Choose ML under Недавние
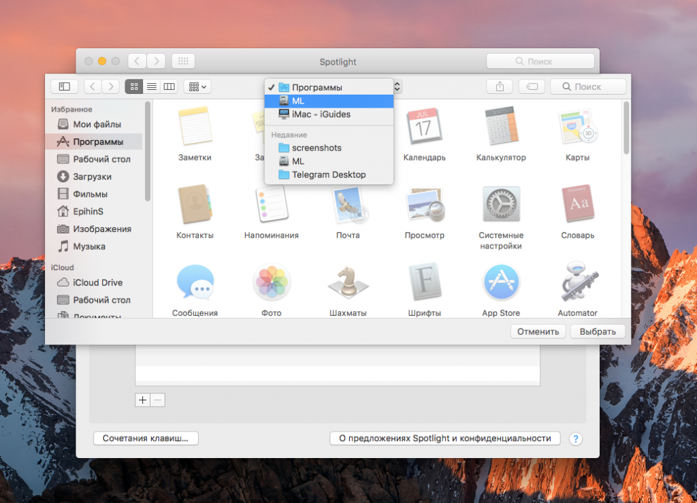697x503 pixels. 329,161
